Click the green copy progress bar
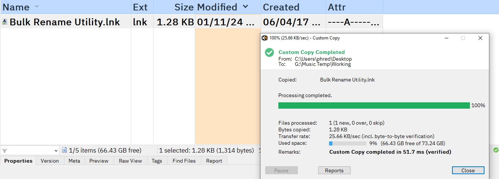 374,106
